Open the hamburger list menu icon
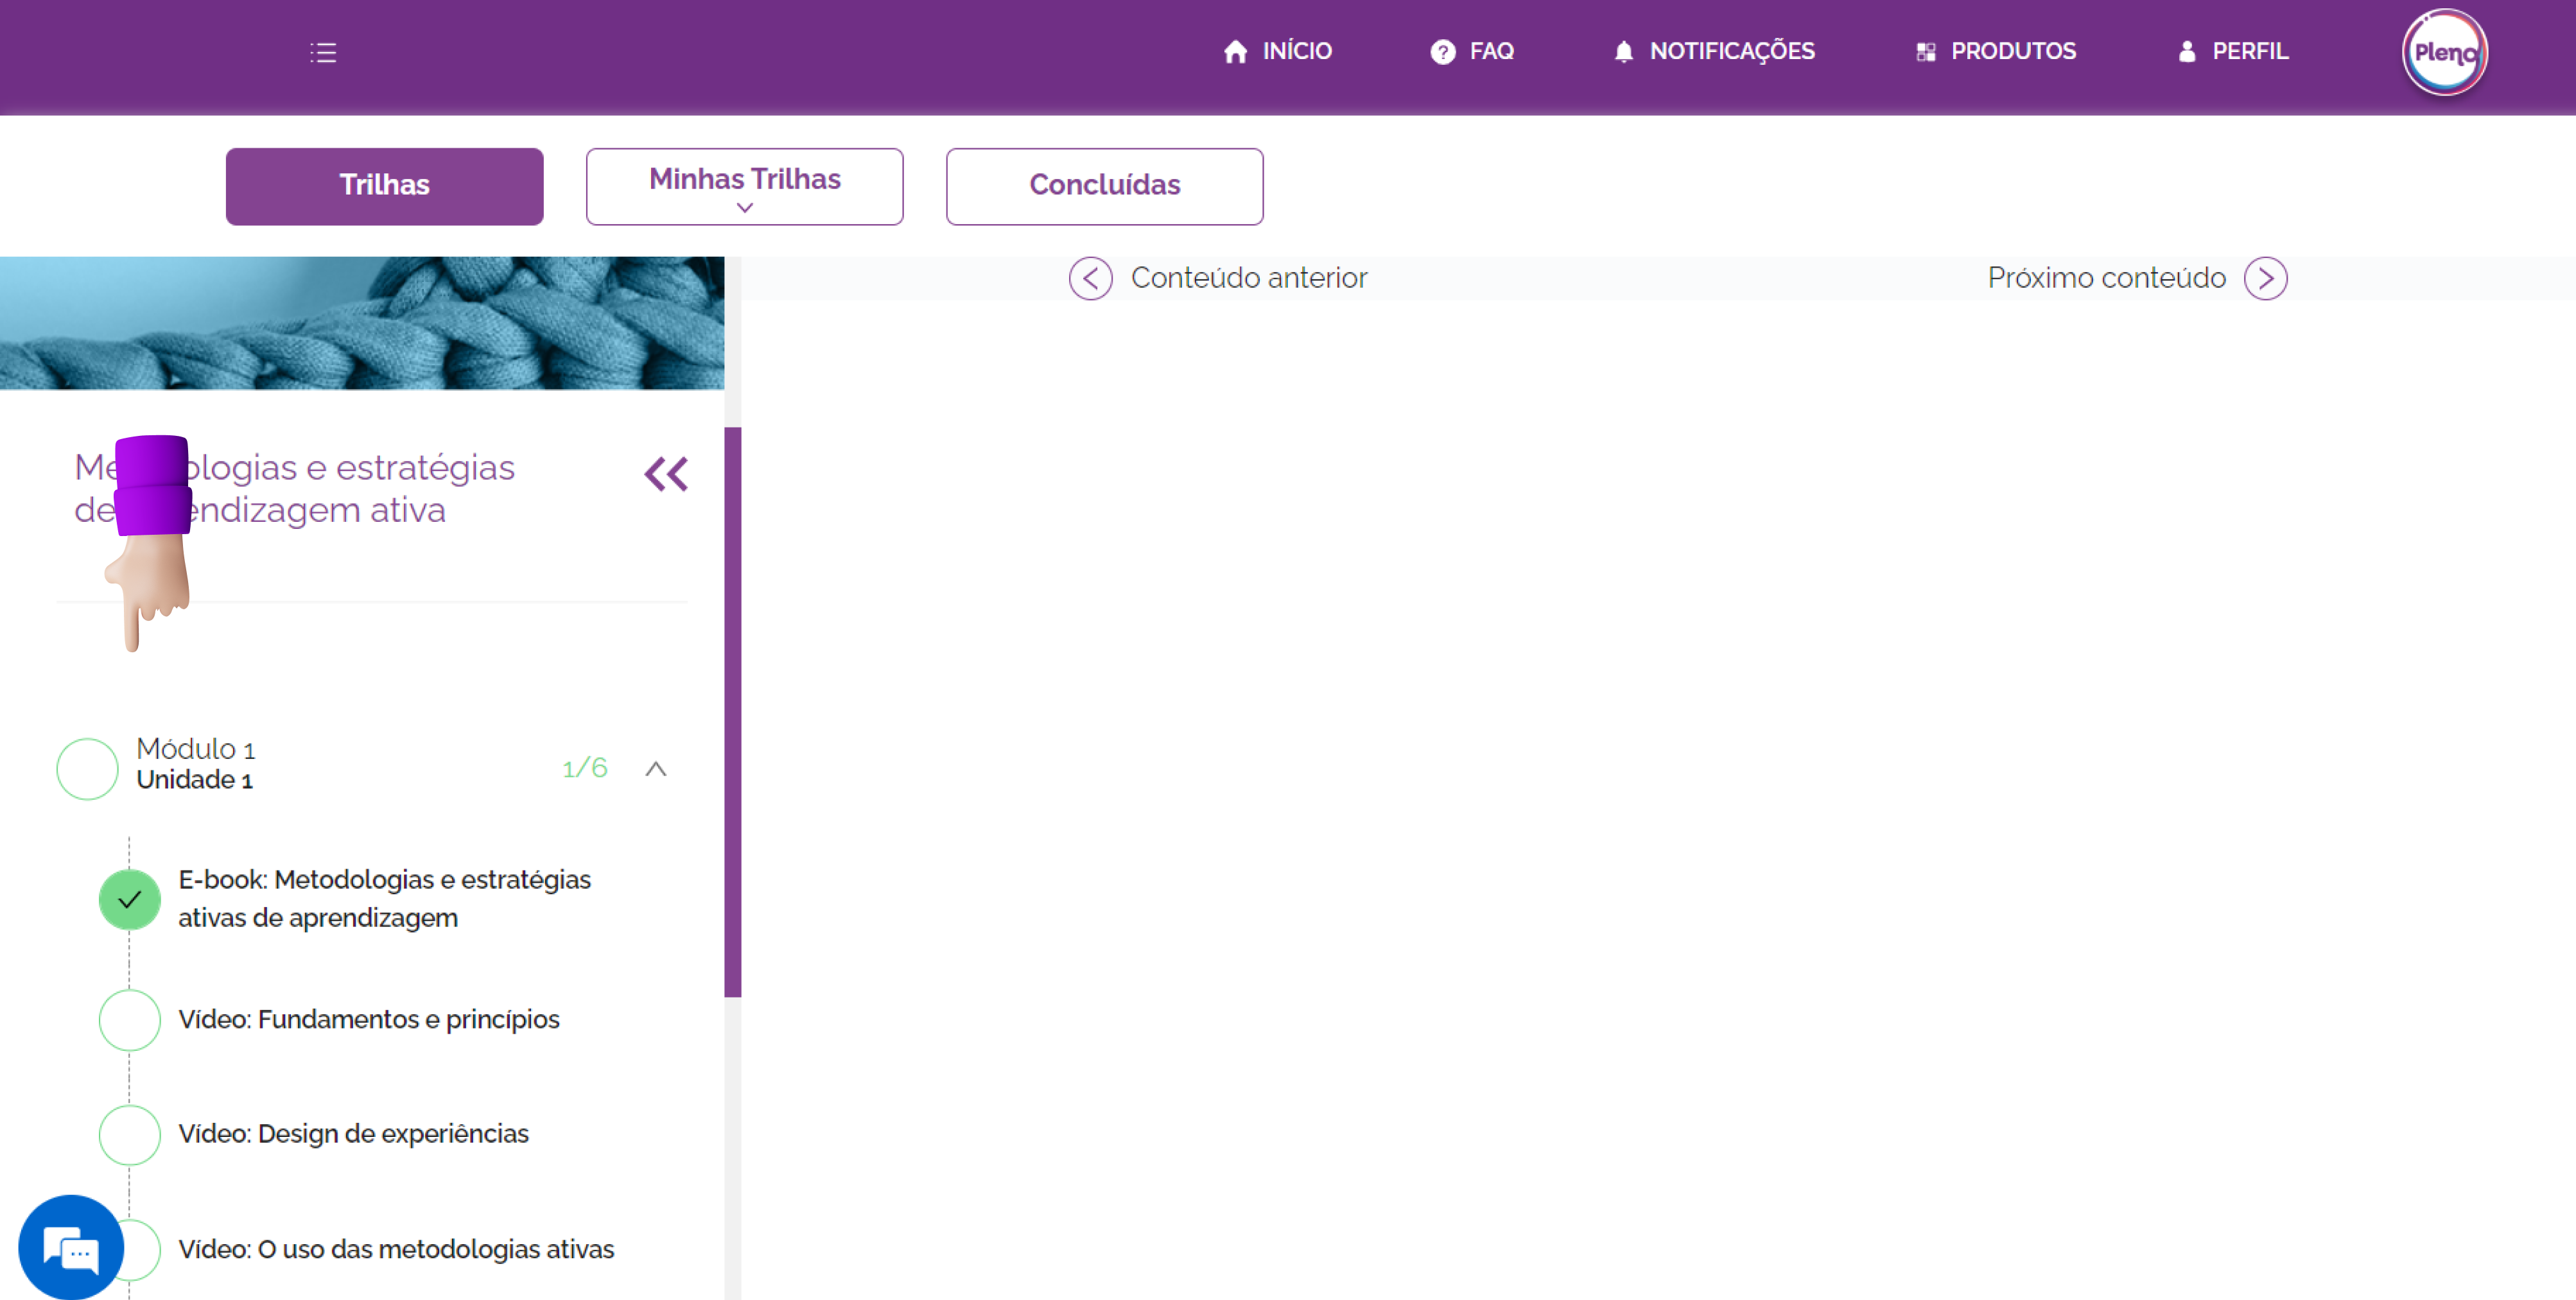Image resolution: width=2576 pixels, height=1300 pixels. pyautogui.click(x=323, y=52)
